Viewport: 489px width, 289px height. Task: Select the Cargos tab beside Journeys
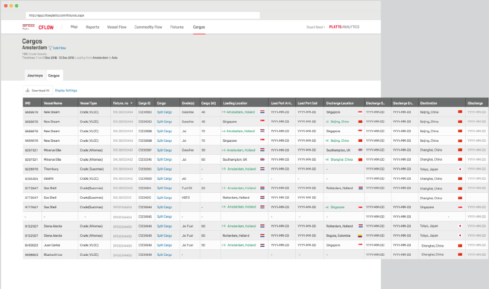(53, 75)
